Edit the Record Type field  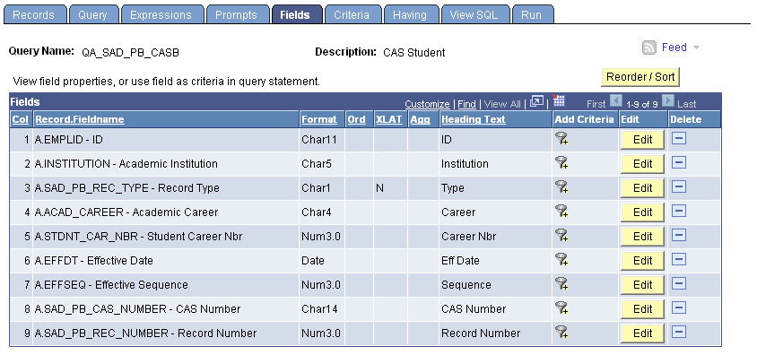tap(642, 188)
